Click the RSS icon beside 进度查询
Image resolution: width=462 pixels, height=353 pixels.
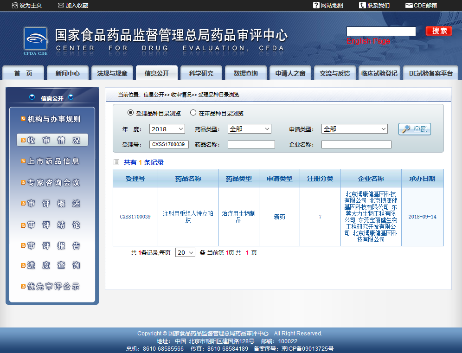pyautogui.click(x=23, y=265)
